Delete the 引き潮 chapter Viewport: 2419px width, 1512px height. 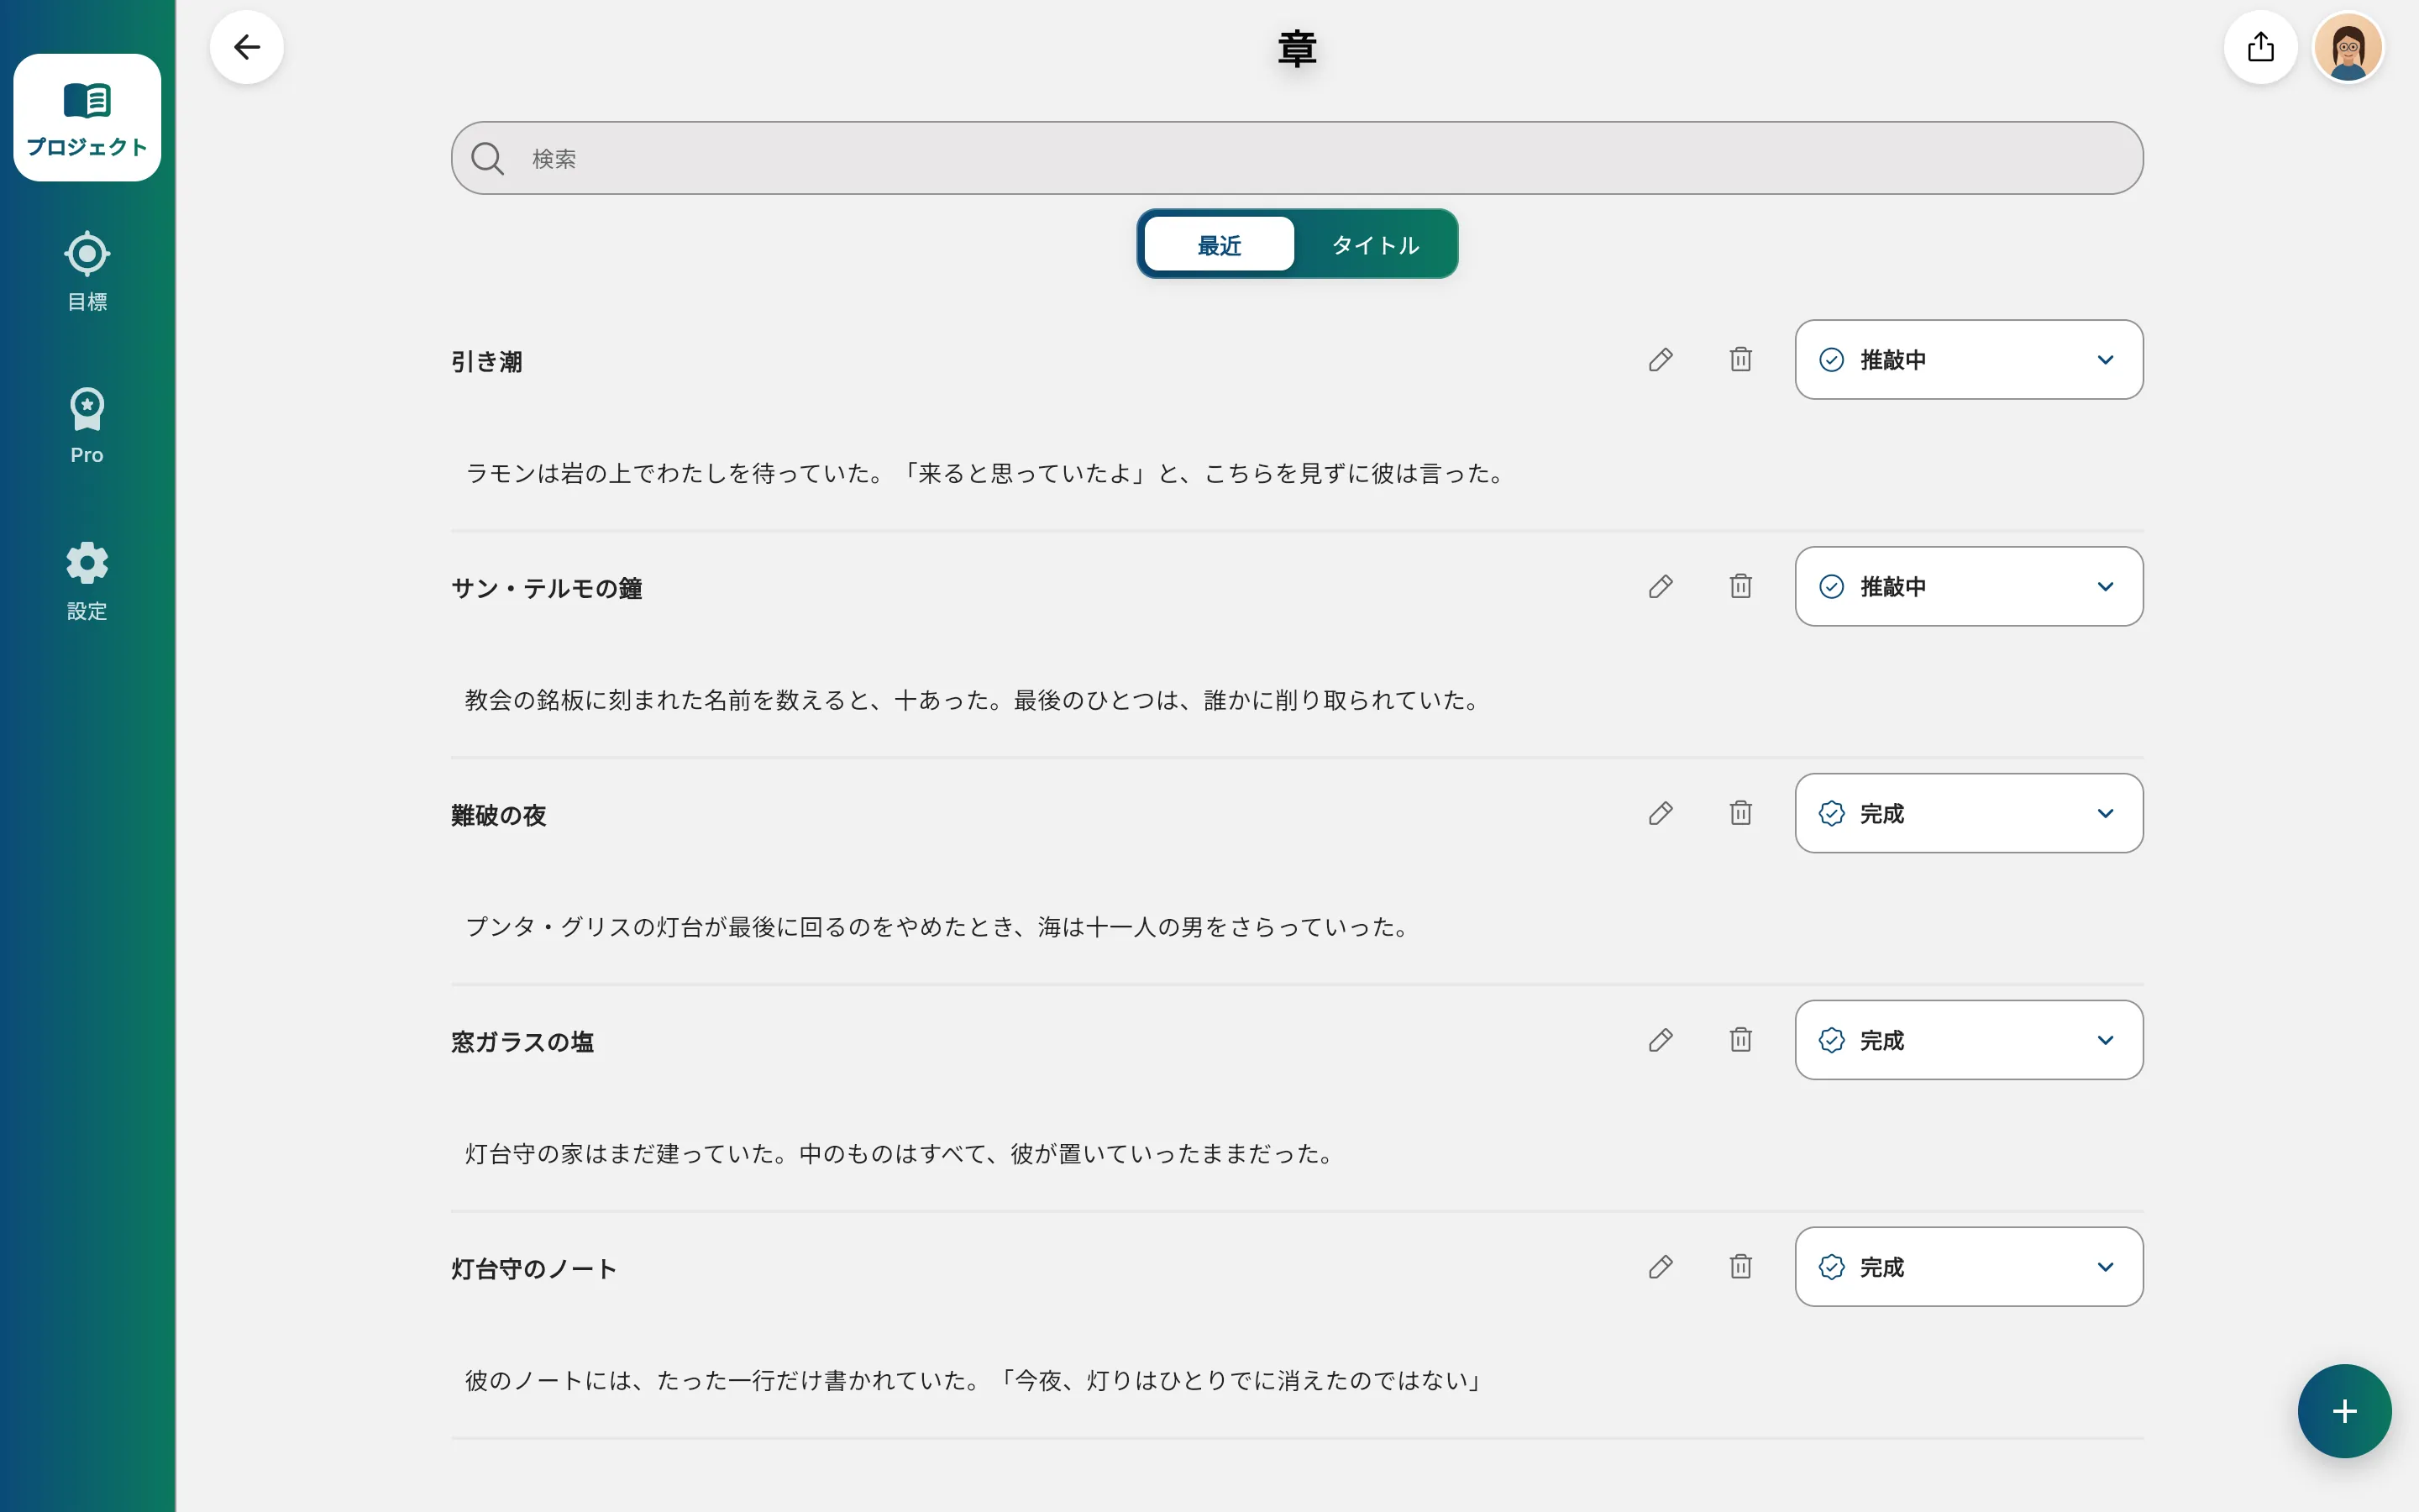point(1740,360)
